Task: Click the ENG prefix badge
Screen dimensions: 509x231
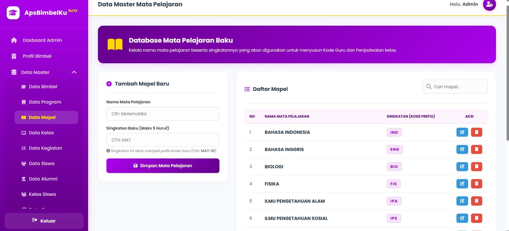Action: (395, 149)
